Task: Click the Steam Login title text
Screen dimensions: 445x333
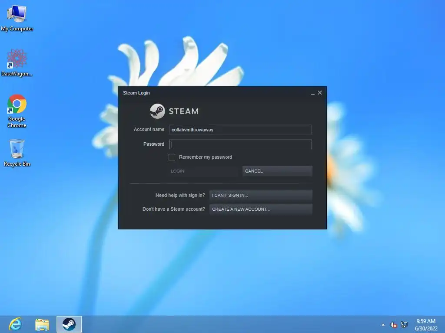Action: coord(136,93)
